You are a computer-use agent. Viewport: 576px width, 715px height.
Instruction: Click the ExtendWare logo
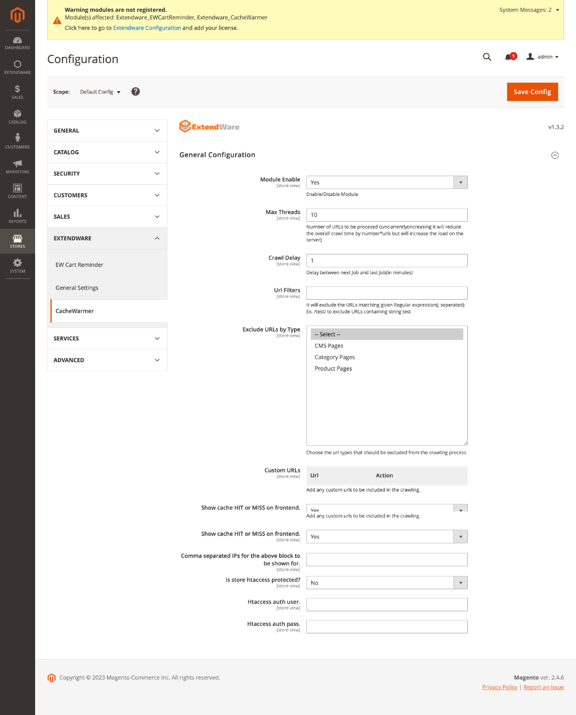(x=209, y=126)
